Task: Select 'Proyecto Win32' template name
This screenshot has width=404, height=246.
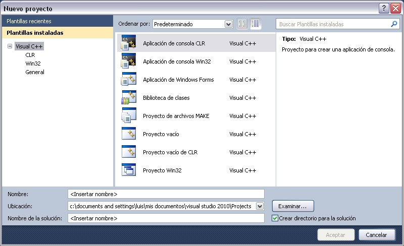Action: coord(162,170)
